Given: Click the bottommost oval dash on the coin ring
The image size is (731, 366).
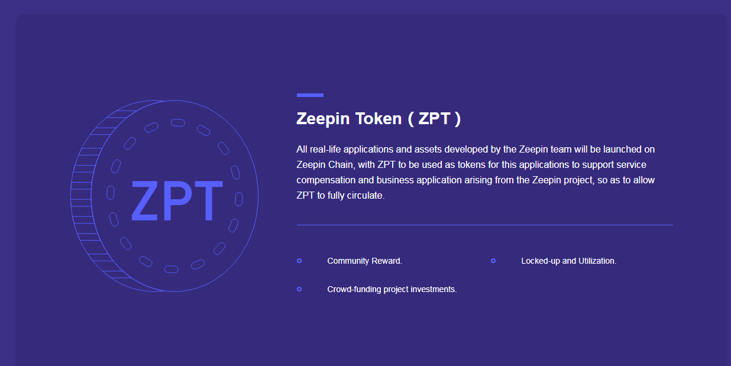Looking at the screenshot, I should click(171, 269).
